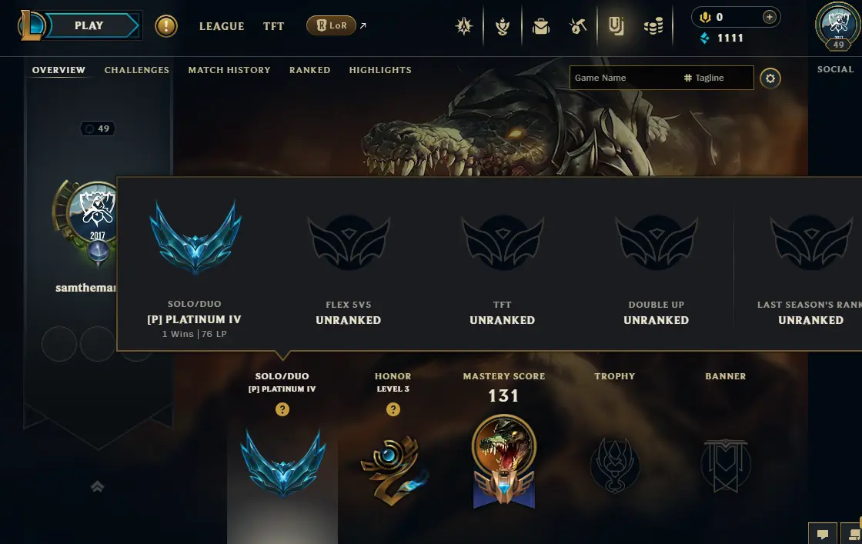
Task: Open the missions alert exclamation icon
Action: pyautogui.click(x=166, y=26)
